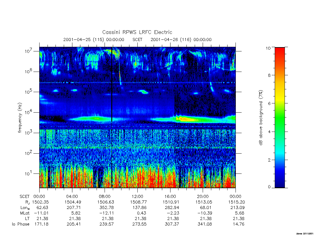The height and width of the screenshot is (235, 314).
Task: Click the LonIII value 207.71
Action: click(x=74, y=208)
